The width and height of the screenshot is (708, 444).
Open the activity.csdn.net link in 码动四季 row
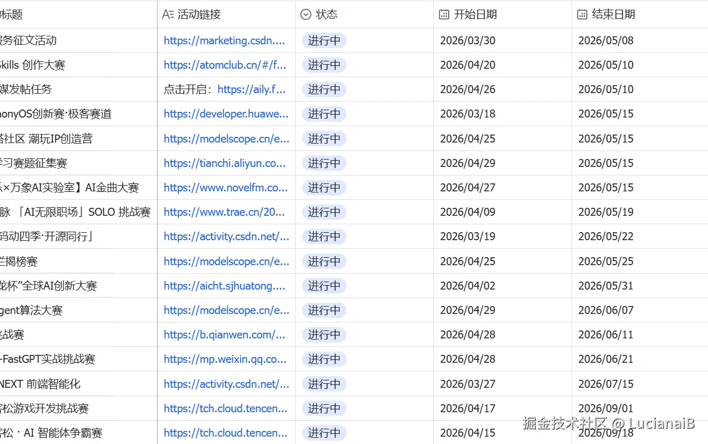tap(227, 236)
